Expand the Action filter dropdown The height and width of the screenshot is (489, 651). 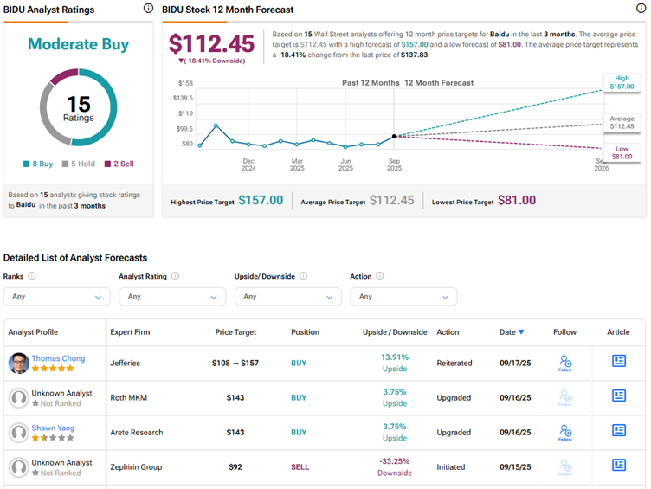click(403, 296)
